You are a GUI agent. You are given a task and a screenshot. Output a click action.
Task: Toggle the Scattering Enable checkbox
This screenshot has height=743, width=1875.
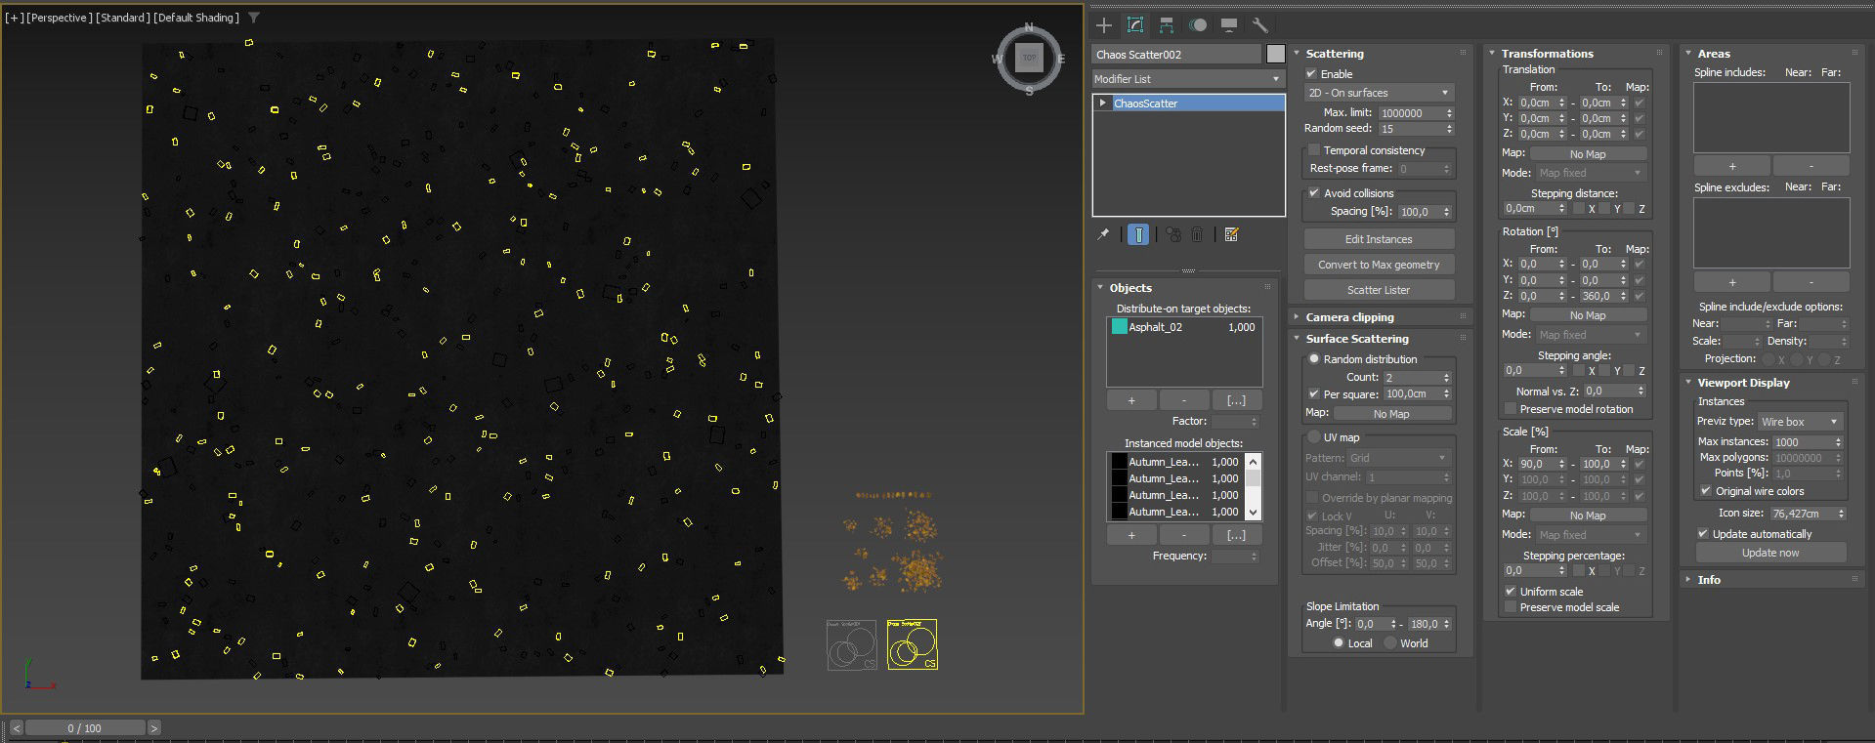1312,74
